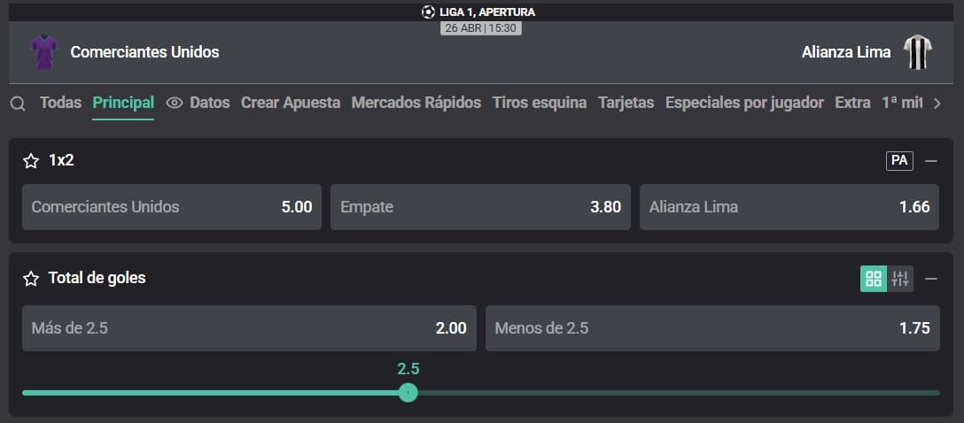Click the Comerciantes Unidos purple jersey
Screen dimensions: 964x423
tap(43, 52)
